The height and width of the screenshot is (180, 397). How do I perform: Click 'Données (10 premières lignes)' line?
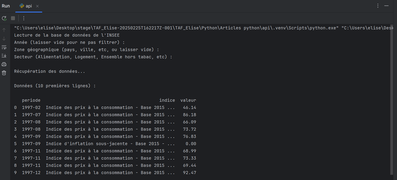[x=55, y=86]
